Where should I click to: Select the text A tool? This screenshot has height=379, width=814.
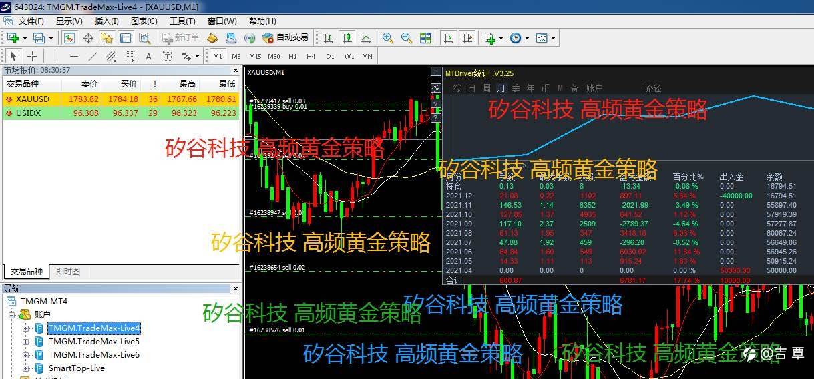point(149,56)
